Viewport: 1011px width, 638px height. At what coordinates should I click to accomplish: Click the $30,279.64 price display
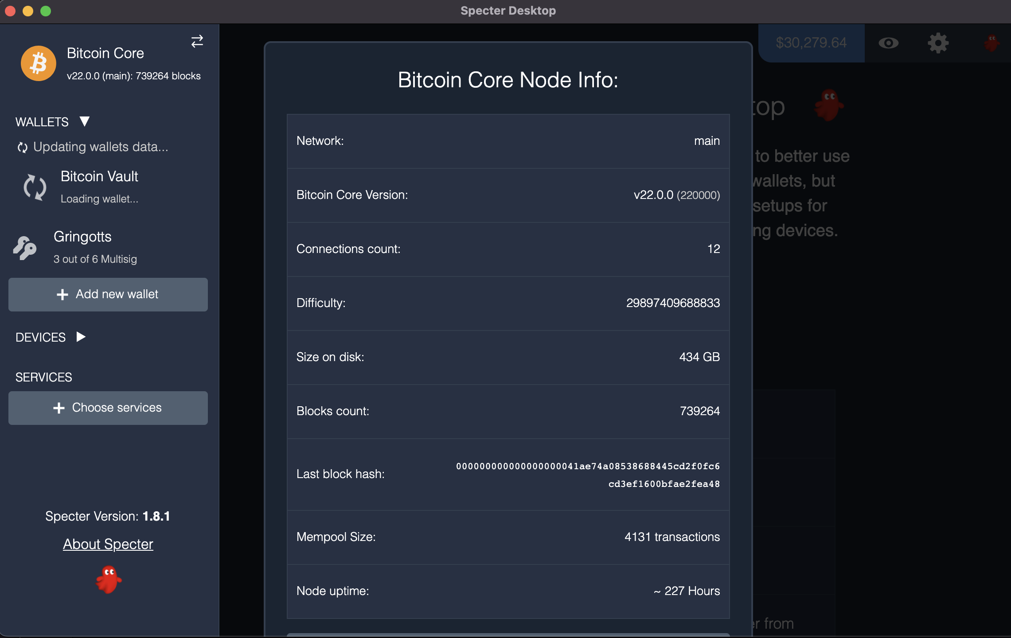[811, 43]
